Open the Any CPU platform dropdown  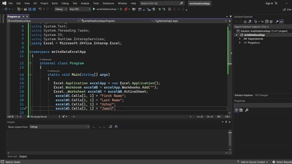coord(80,9)
